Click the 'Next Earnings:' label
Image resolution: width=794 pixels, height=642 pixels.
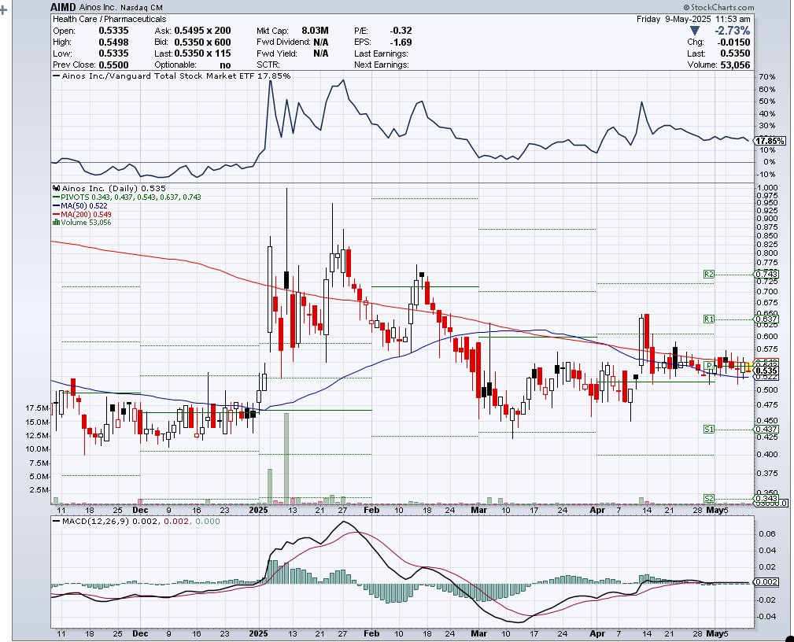382,65
